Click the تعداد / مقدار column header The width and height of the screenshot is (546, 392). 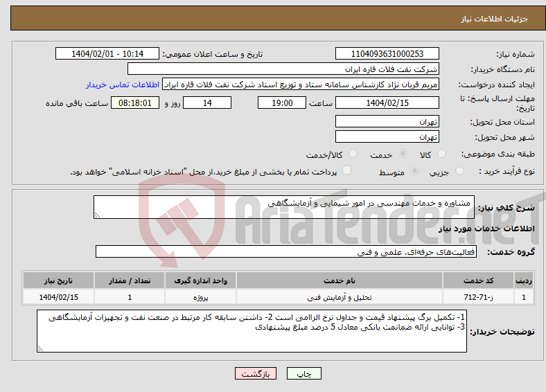(x=130, y=280)
